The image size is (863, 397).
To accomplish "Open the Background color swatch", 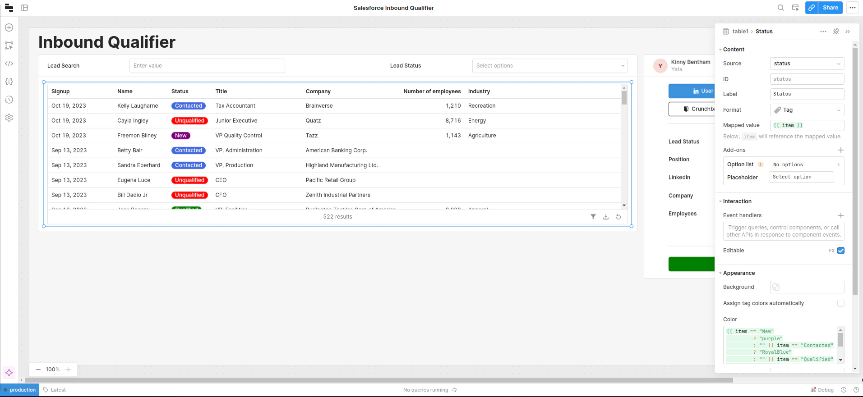I will pyautogui.click(x=776, y=287).
